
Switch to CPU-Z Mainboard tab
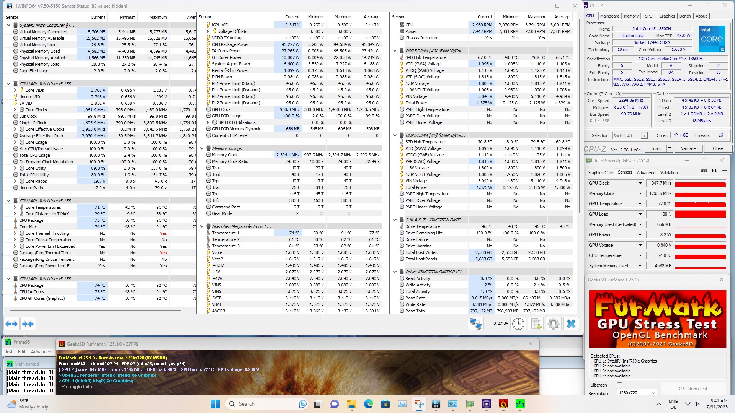[x=610, y=16]
